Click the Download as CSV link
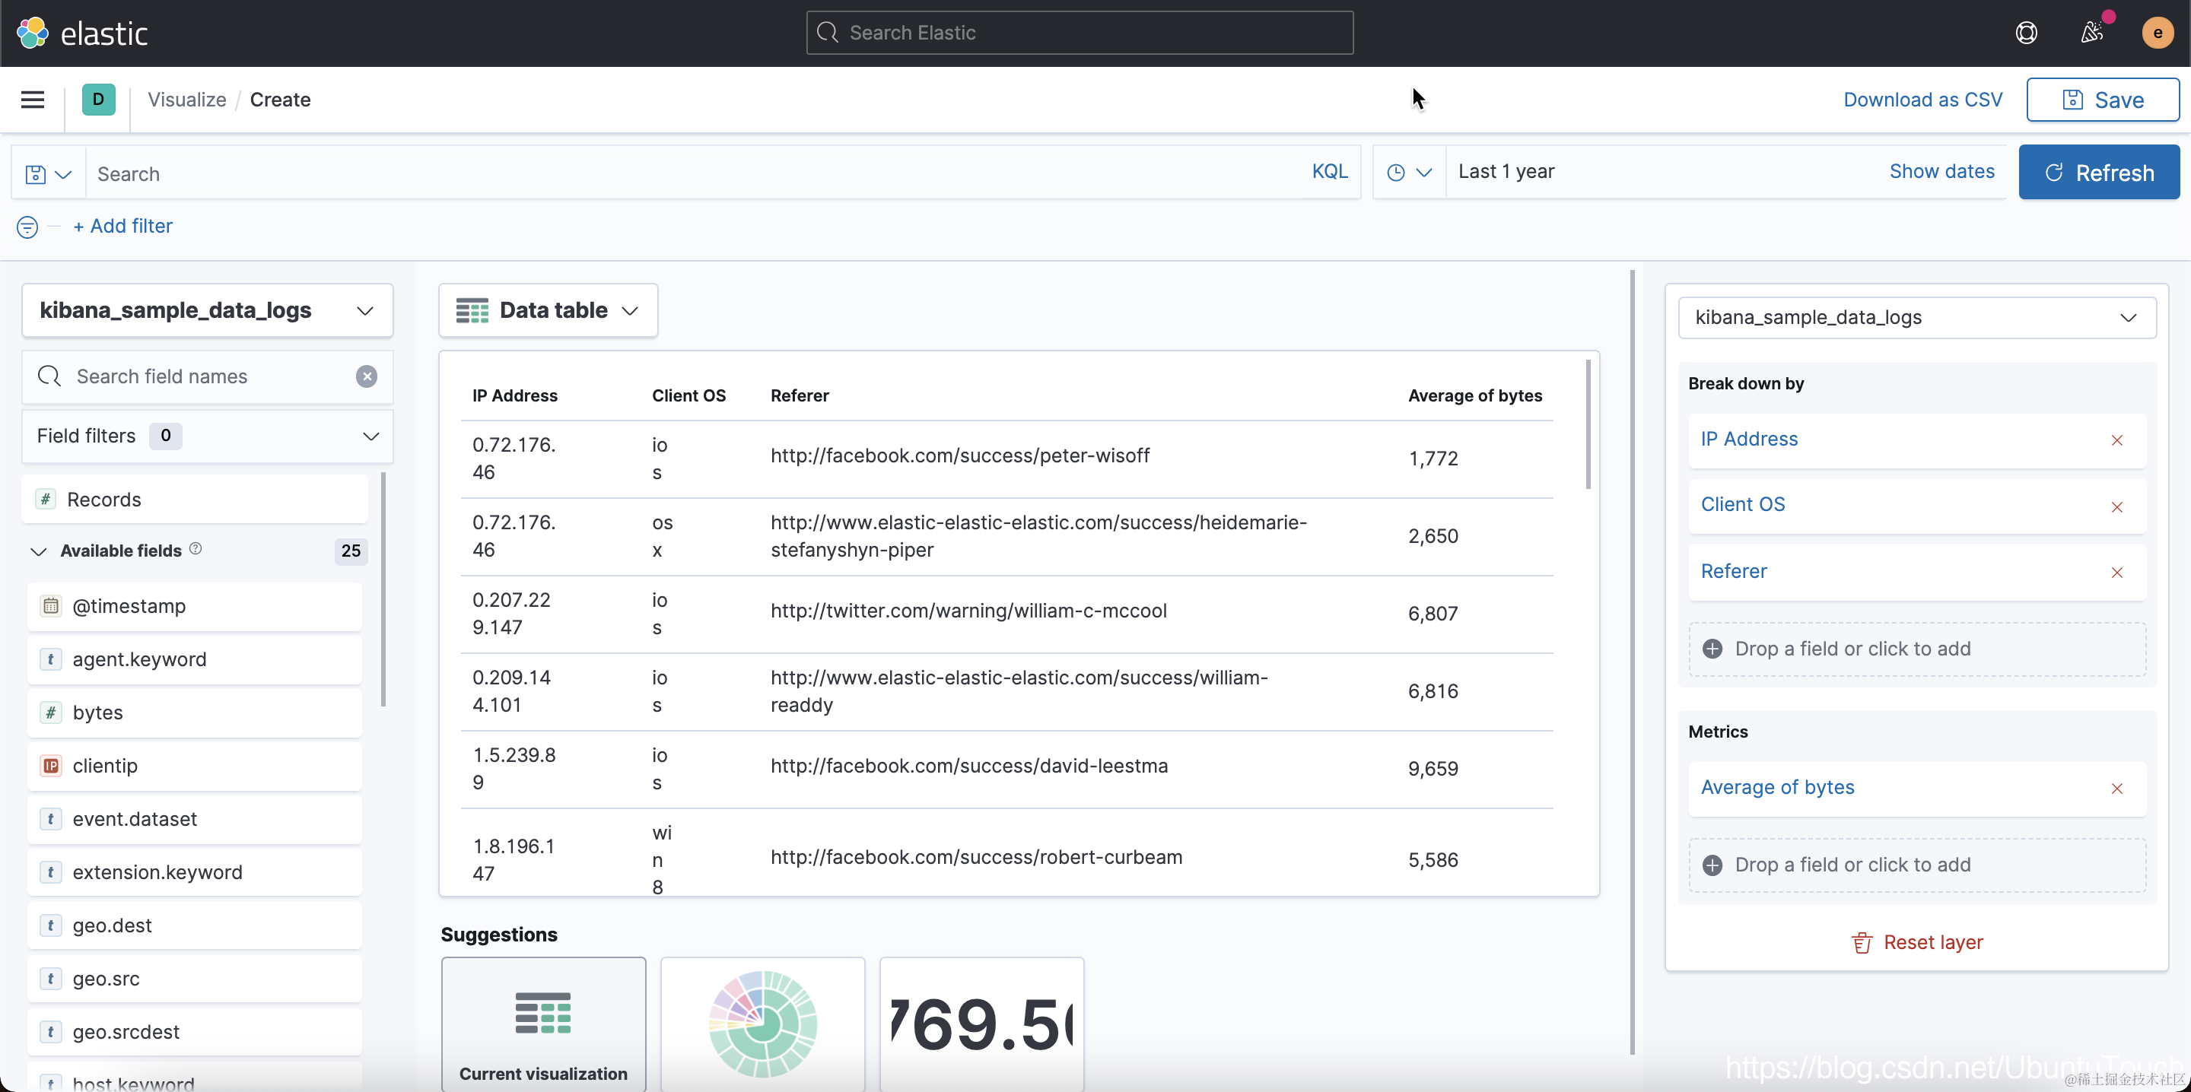 coord(1922,100)
